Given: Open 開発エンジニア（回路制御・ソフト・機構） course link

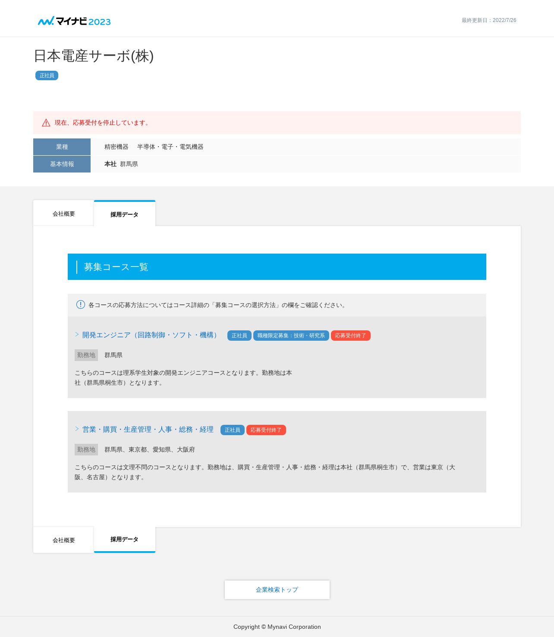Looking at the screenshot, I should point(151,335).
